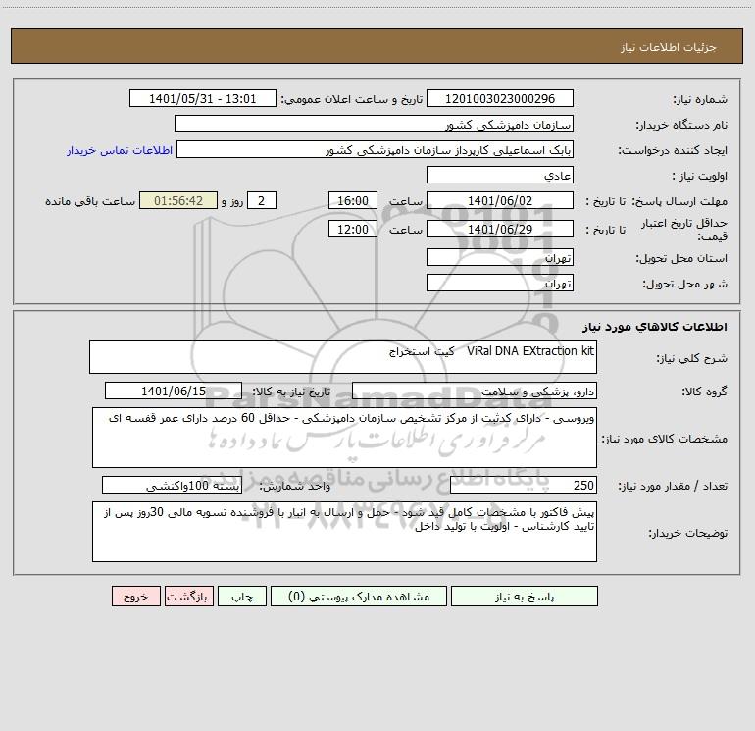The height and width of the screenshot is (731, 755).
Task: Click the تعداد / مقدار مورد نیاز label
Action: (x=673, y=487)
